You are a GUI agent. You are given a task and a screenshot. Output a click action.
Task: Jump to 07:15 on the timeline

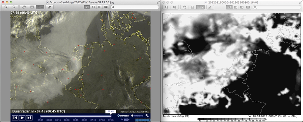[x=93, y=120]
